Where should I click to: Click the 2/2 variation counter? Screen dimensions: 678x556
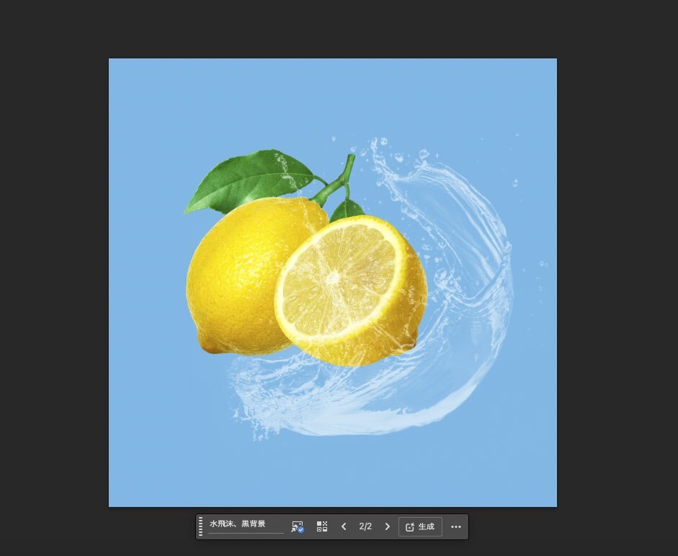click(365, 526)
